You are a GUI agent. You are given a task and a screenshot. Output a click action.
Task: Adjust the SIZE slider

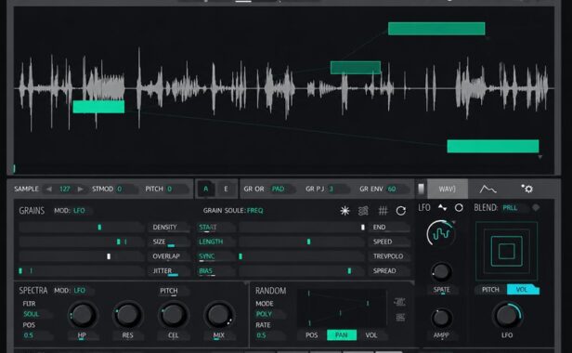[82, 242]
